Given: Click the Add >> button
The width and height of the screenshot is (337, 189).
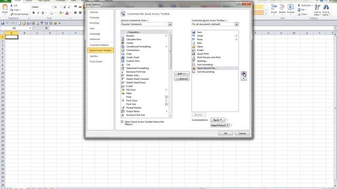Looking at the screenshot, I should (182, 73).
